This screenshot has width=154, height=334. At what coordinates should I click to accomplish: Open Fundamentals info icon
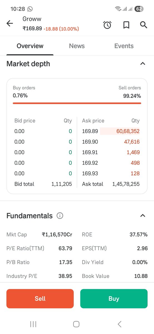(x=60, y=216)
